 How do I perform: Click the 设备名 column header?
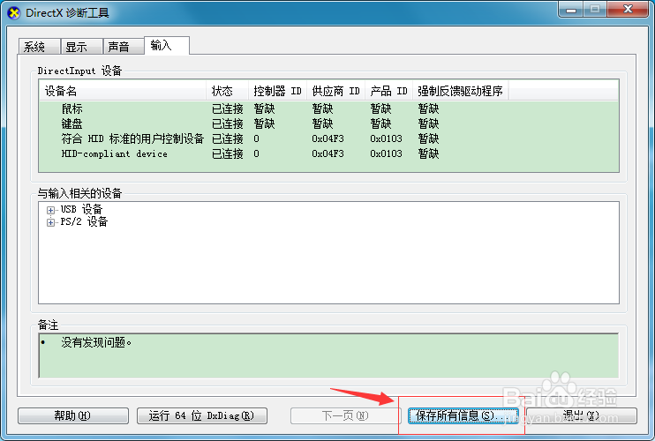click(x=123, y=91)
